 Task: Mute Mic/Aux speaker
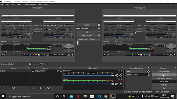click(x=116, y=84)
